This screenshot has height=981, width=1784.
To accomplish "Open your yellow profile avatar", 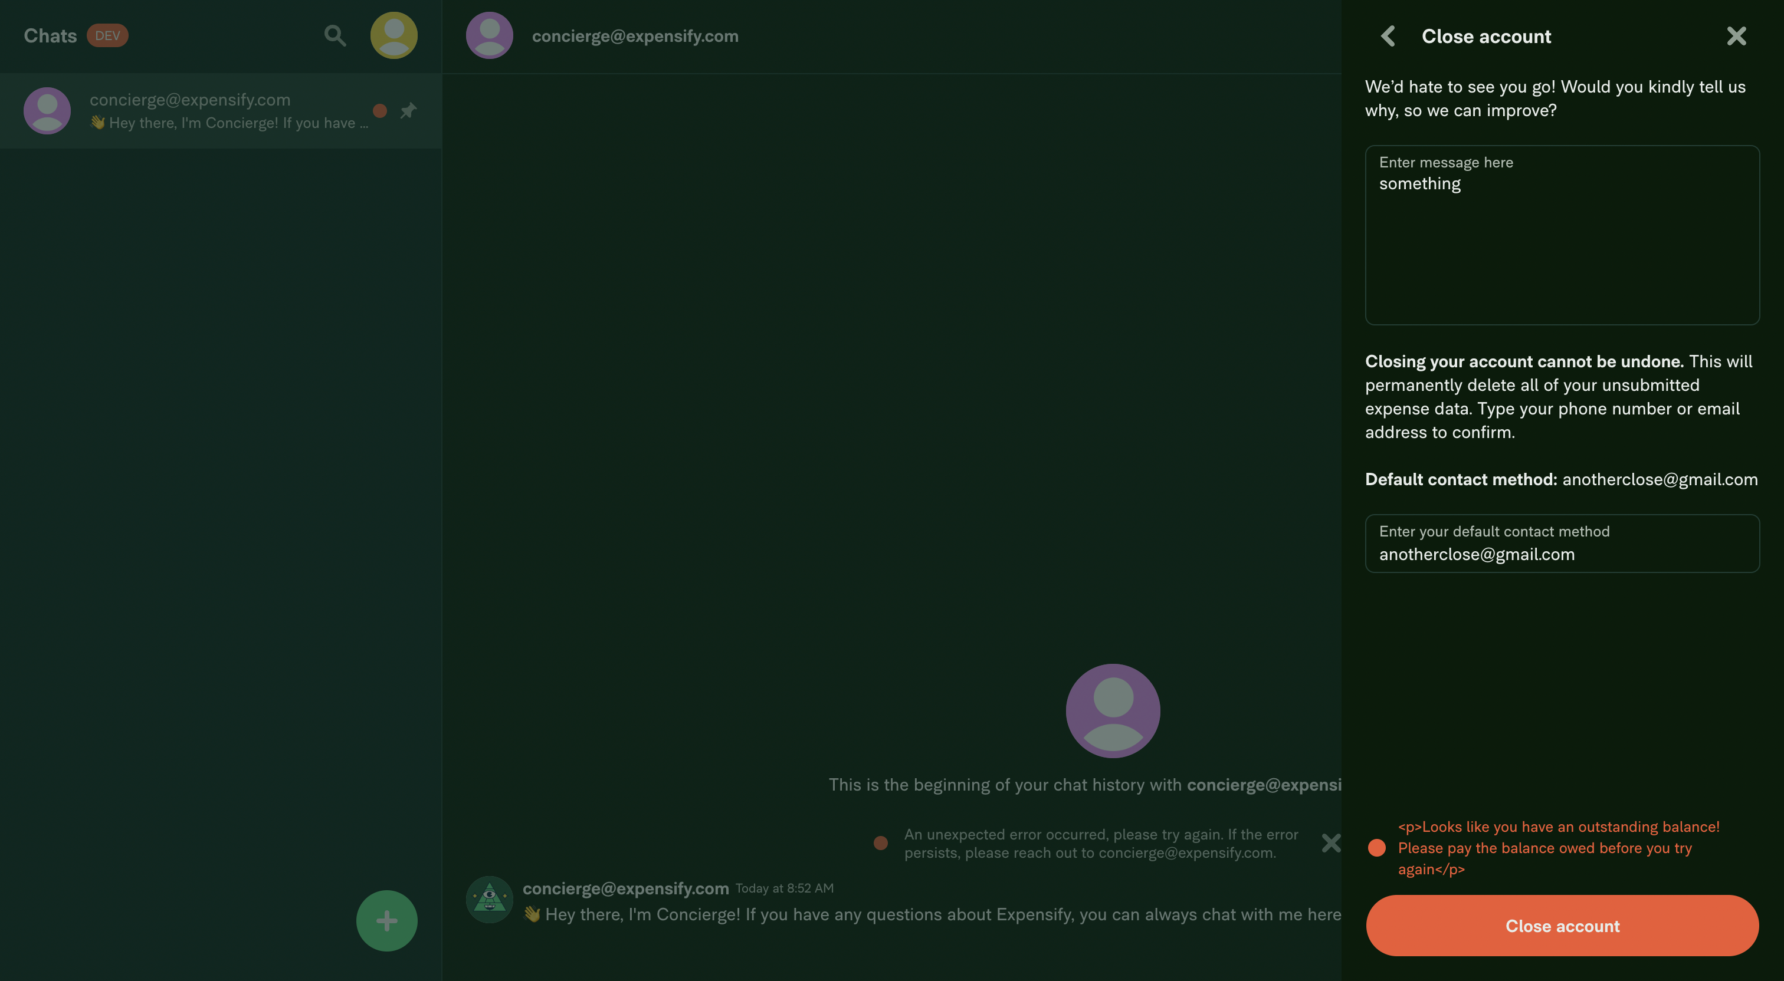I will click(393, 35).
